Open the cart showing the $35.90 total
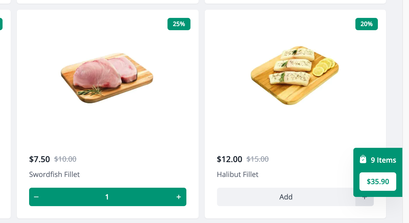Image resolution: width=409 pixels, height=223 pixels. tap(378, 182)
